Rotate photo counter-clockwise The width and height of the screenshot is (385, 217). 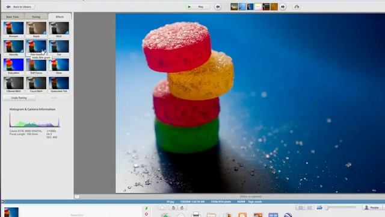pos(173,208)
